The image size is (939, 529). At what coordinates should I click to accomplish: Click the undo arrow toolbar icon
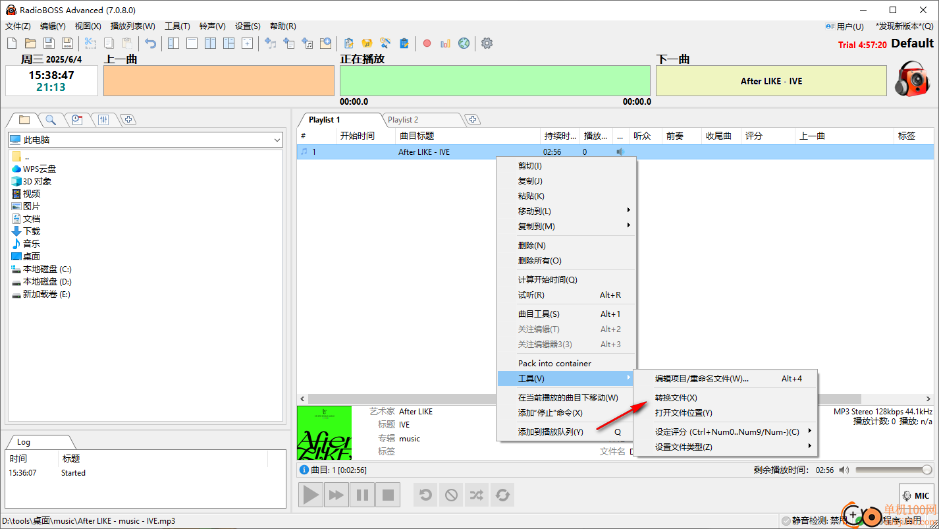click(x=151, y=43)
